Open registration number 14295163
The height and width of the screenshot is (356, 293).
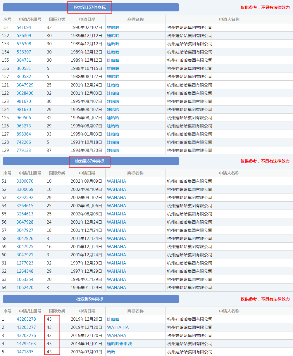click(26, 344)
